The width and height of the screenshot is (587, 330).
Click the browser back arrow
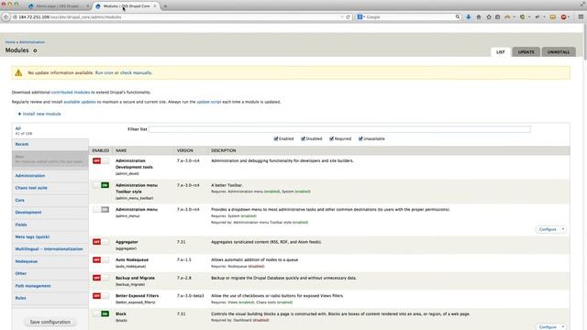pos(6,16)
